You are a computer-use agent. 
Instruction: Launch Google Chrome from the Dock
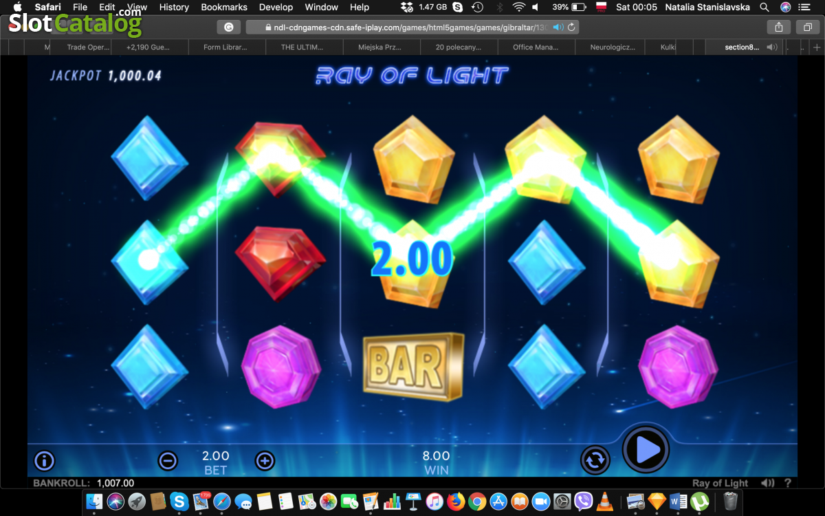(x=477, y=502)
